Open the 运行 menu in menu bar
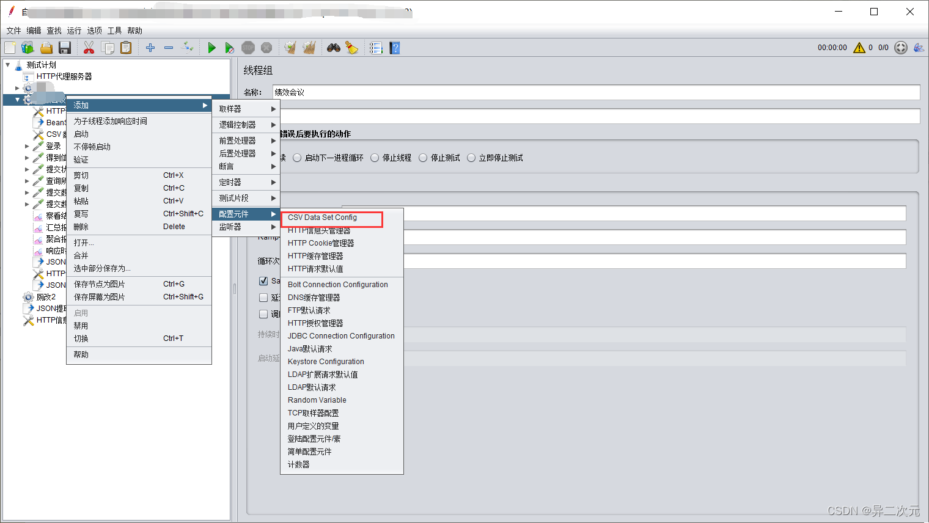Screen dimensions: 929x523 click(x=74, y=31)
